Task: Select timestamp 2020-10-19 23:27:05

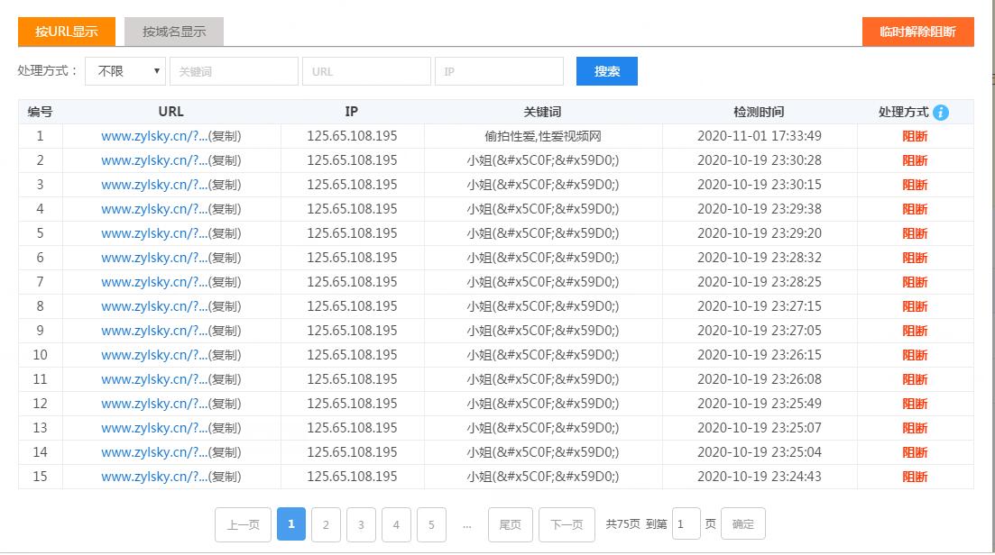Action: click(x=759, y=331)
